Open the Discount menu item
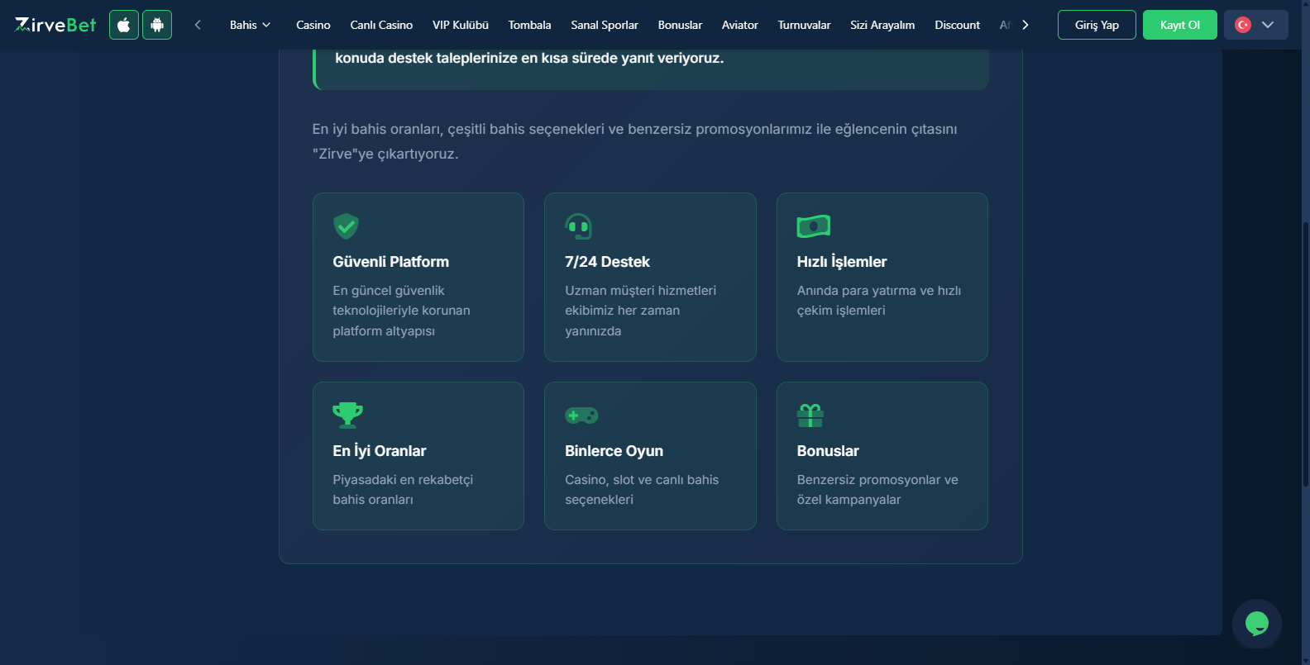Image resolution: width=1310 pixels, height=665 pixels. (957, 25)
